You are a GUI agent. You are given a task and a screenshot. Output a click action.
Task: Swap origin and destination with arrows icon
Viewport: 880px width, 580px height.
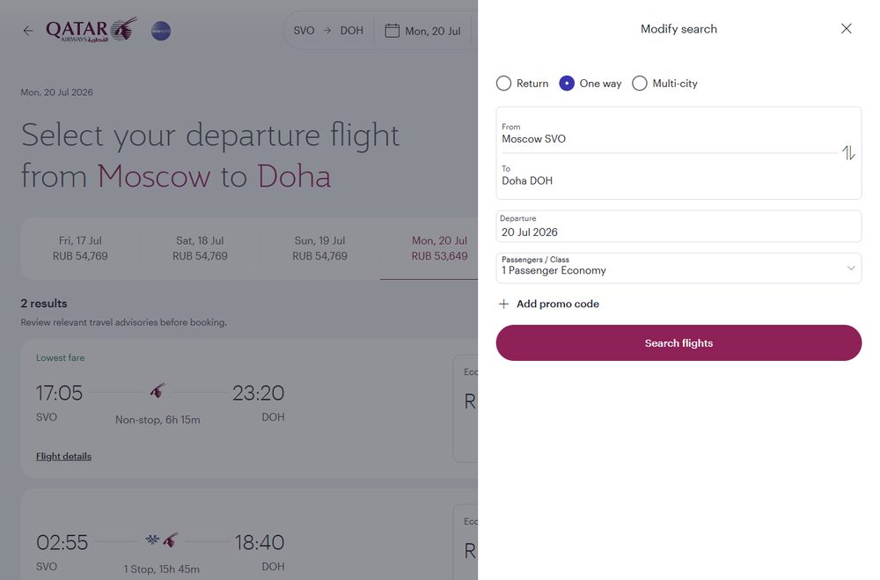click(848, 153)
